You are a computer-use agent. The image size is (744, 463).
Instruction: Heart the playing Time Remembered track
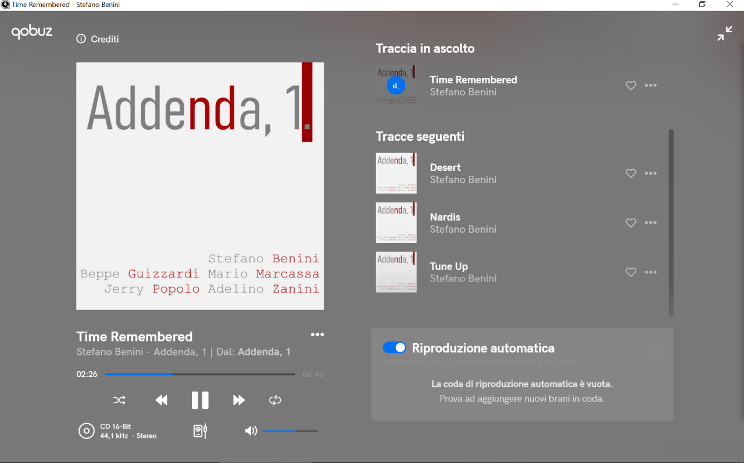[631, 86]
